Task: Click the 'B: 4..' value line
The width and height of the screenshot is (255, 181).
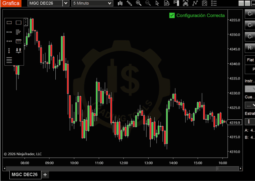Action: point(250,137)
